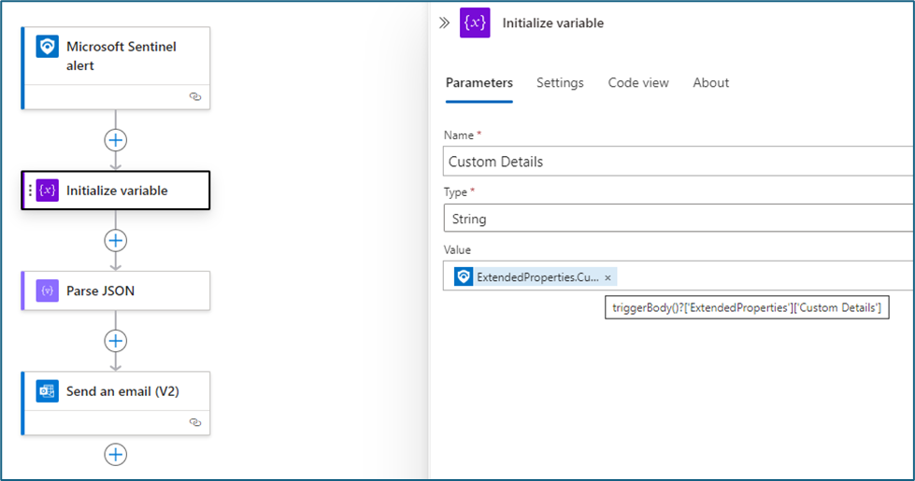Click the Microsoft Sentinel shield icon

click(48, 47)
